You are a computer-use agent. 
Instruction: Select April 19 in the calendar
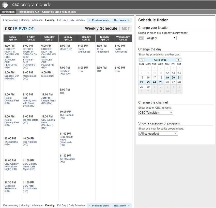(167, 77)
